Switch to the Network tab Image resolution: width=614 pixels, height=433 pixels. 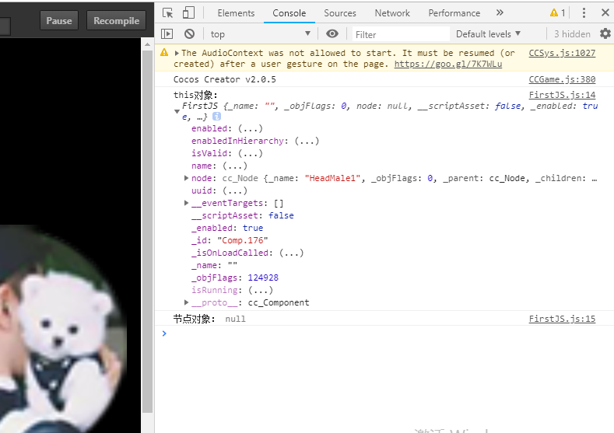(392, 13)
